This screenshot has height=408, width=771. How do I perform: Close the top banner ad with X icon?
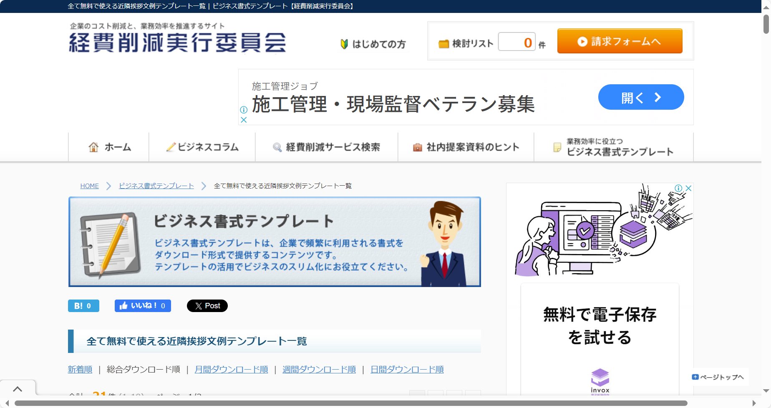pos(244,120)
